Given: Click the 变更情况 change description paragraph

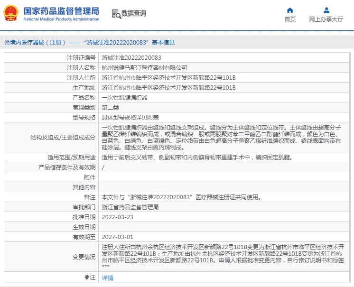Looking at the screenshot, I should click(223, 257).
